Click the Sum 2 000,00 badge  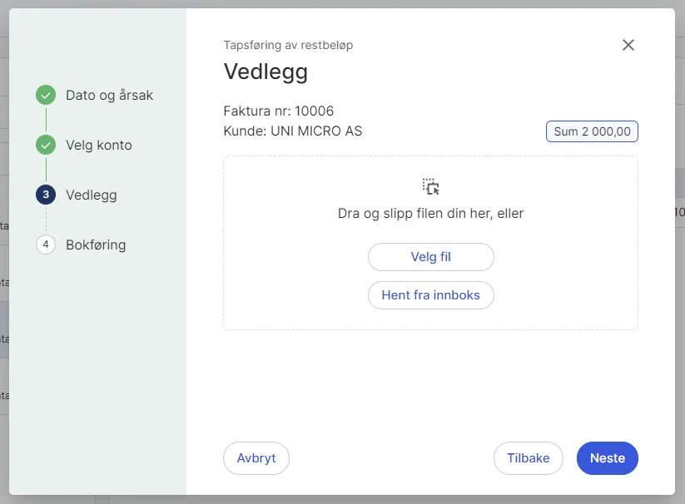pyautogui.click(x=592, y=131)
